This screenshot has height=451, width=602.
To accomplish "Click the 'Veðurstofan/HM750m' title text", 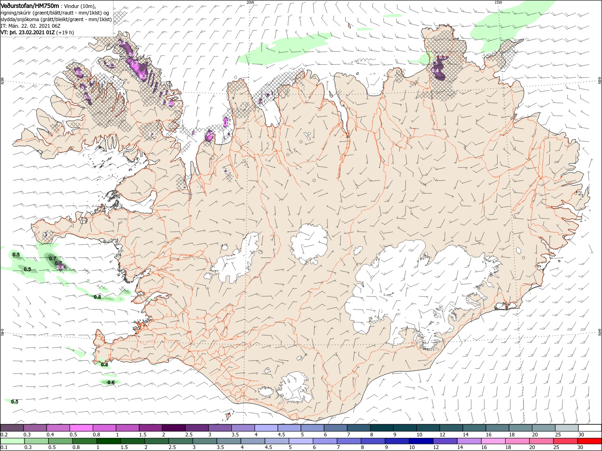I will tap(30, 5).
